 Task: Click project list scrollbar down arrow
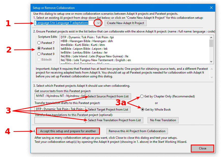(211, 61)
